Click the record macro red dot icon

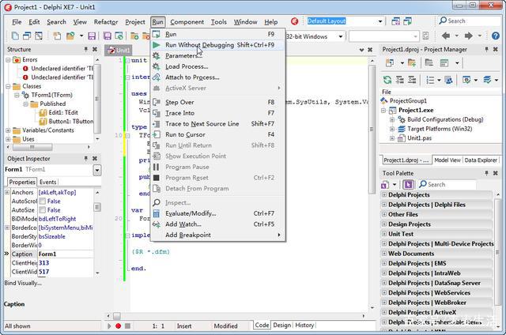[118, 326]
